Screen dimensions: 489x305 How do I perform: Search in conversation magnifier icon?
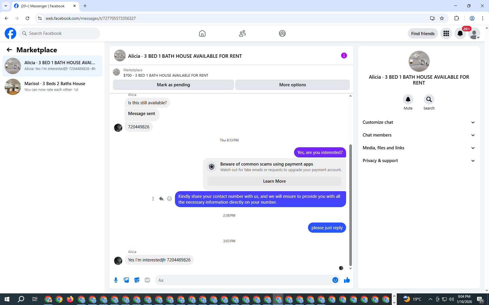click(429, 99)
